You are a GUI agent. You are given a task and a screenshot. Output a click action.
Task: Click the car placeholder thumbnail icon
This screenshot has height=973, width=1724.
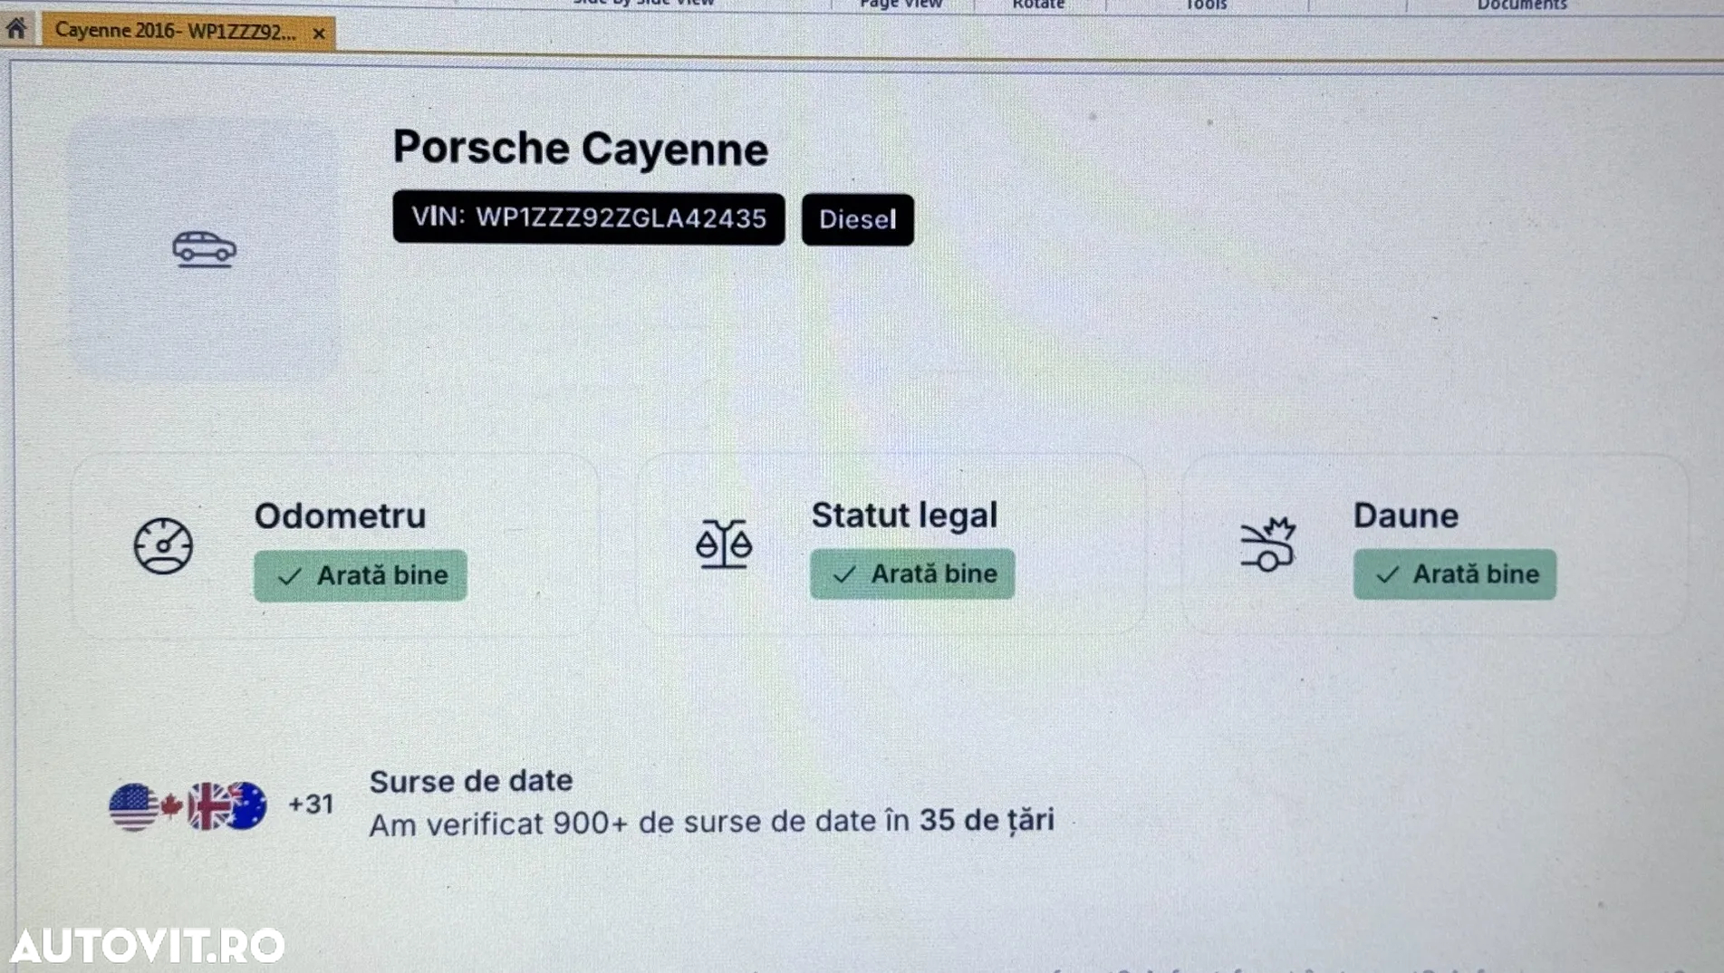pos(205,248)
